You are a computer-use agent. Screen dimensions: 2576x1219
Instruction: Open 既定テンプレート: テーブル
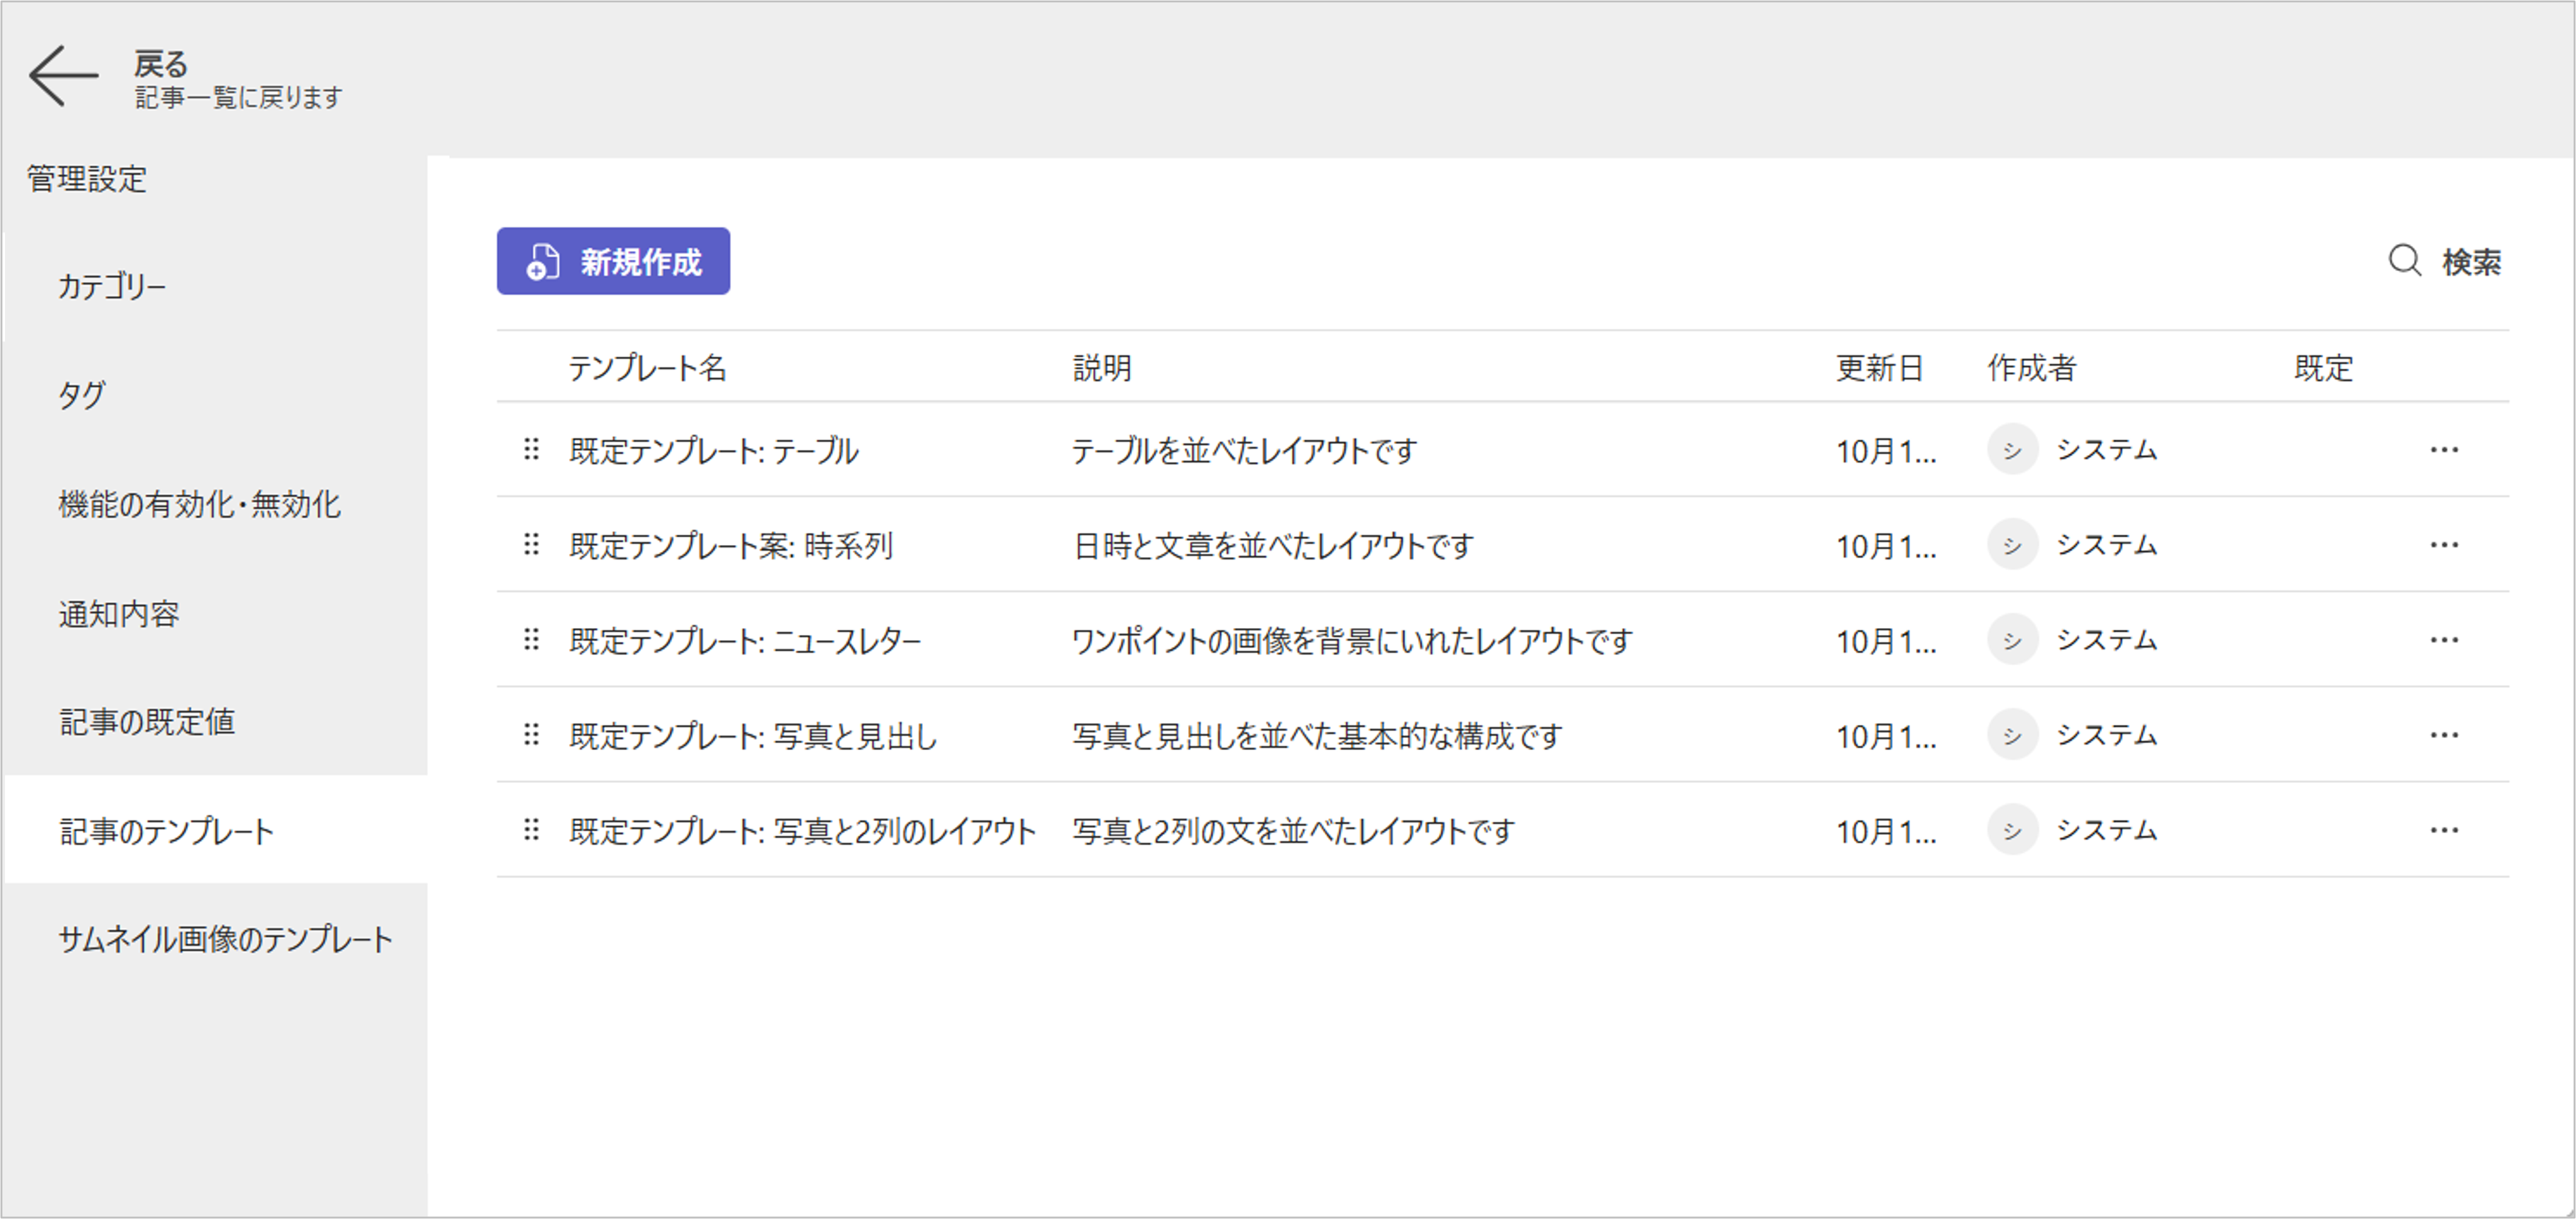pyautogui.click(x=713, y=451)
